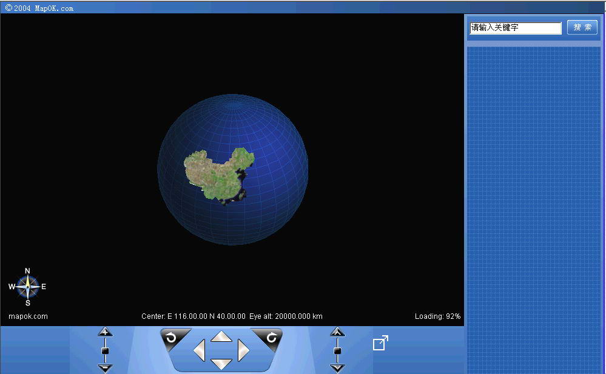606x374 pixels.
Task: Click the Center coordinates status text
Action: pyautogui.click(x=194, y=316)
